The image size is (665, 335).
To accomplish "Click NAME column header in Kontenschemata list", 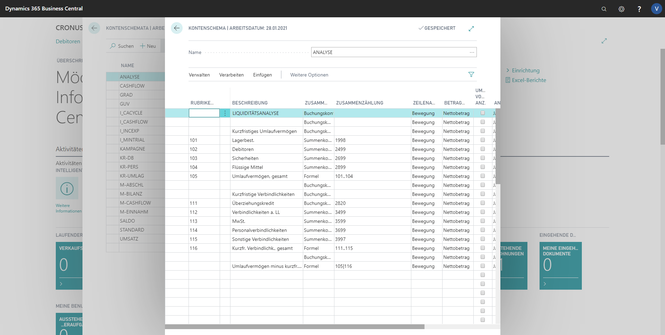I will 128,65.
